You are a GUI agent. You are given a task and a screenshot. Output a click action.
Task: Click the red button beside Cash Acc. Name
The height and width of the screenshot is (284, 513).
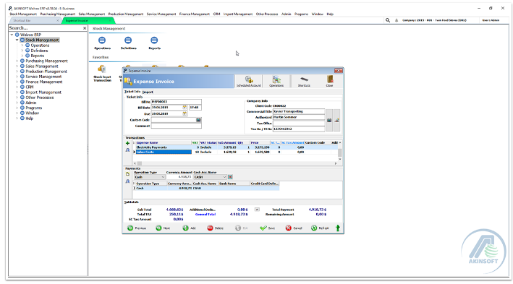click(230, 177)
